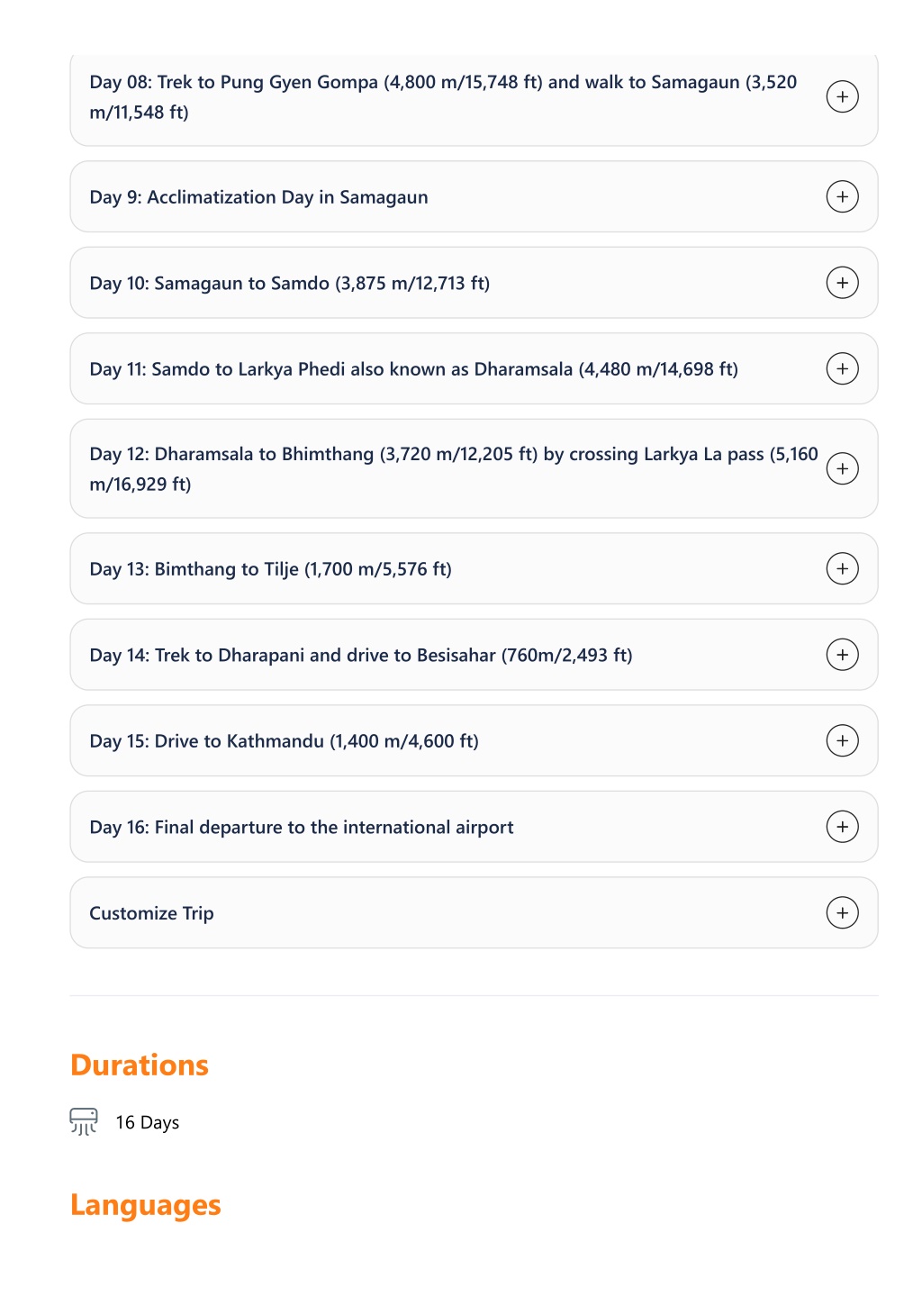The width and height of the screenshot is (922, 1305).
Task: Click the Durations heading
Action: pyautogui.click(x=140, y=1065)
